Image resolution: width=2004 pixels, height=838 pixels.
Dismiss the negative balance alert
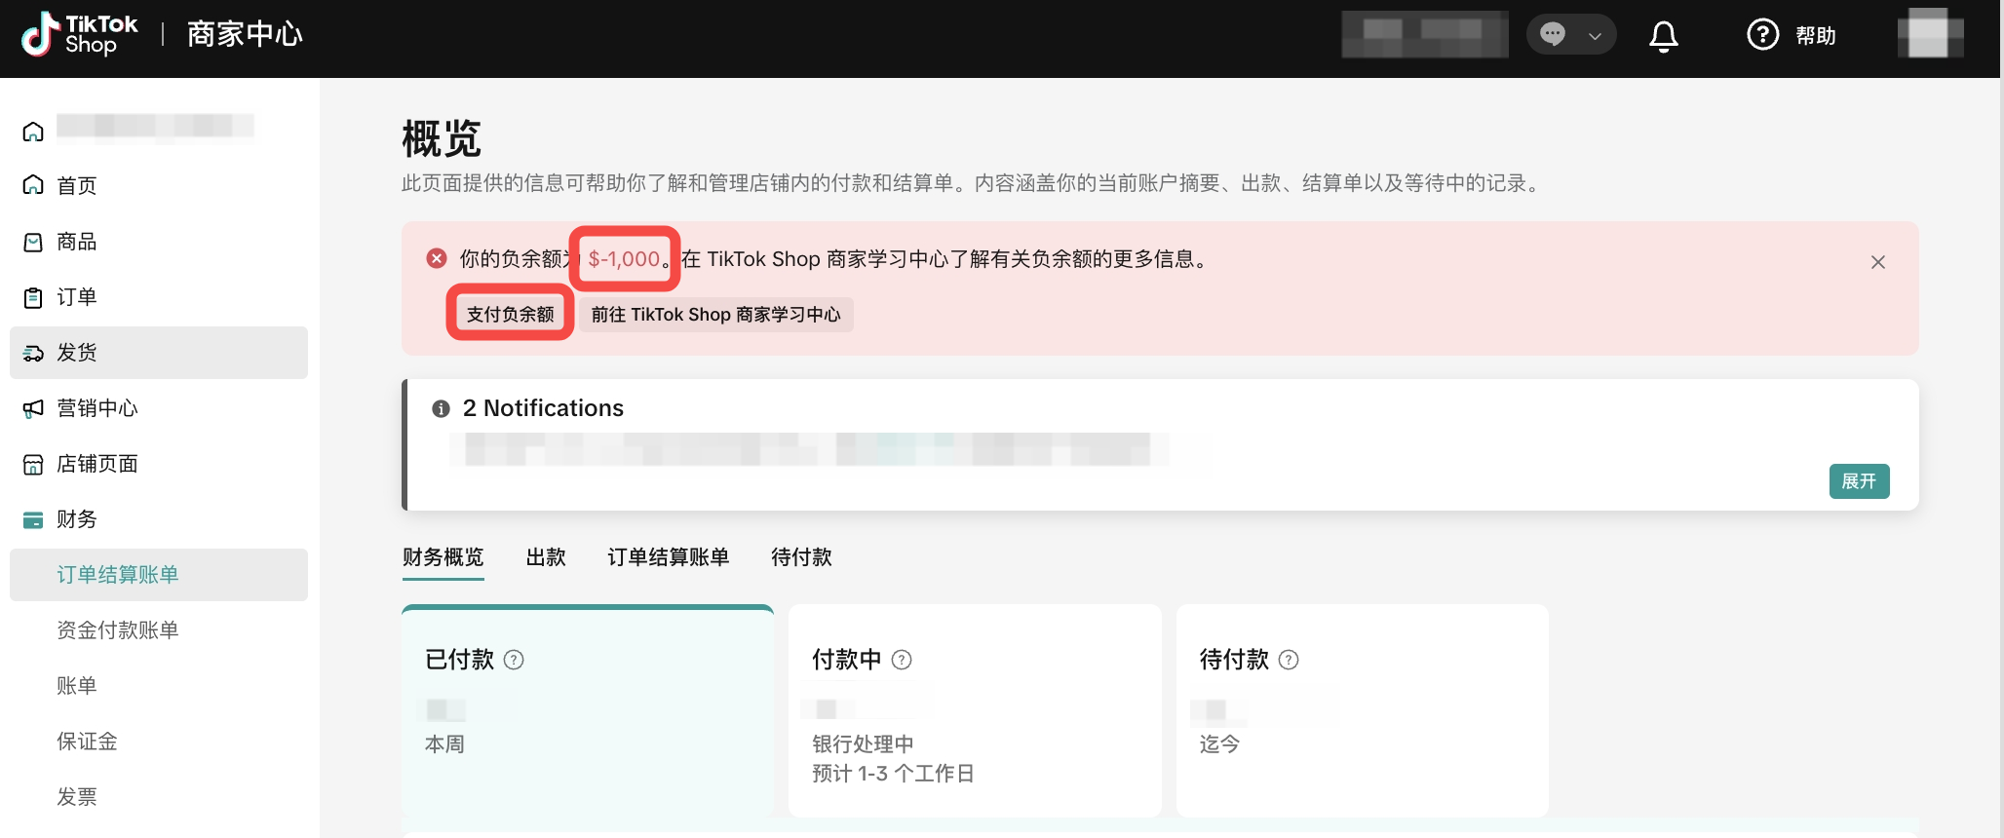tap(1877, 262)
